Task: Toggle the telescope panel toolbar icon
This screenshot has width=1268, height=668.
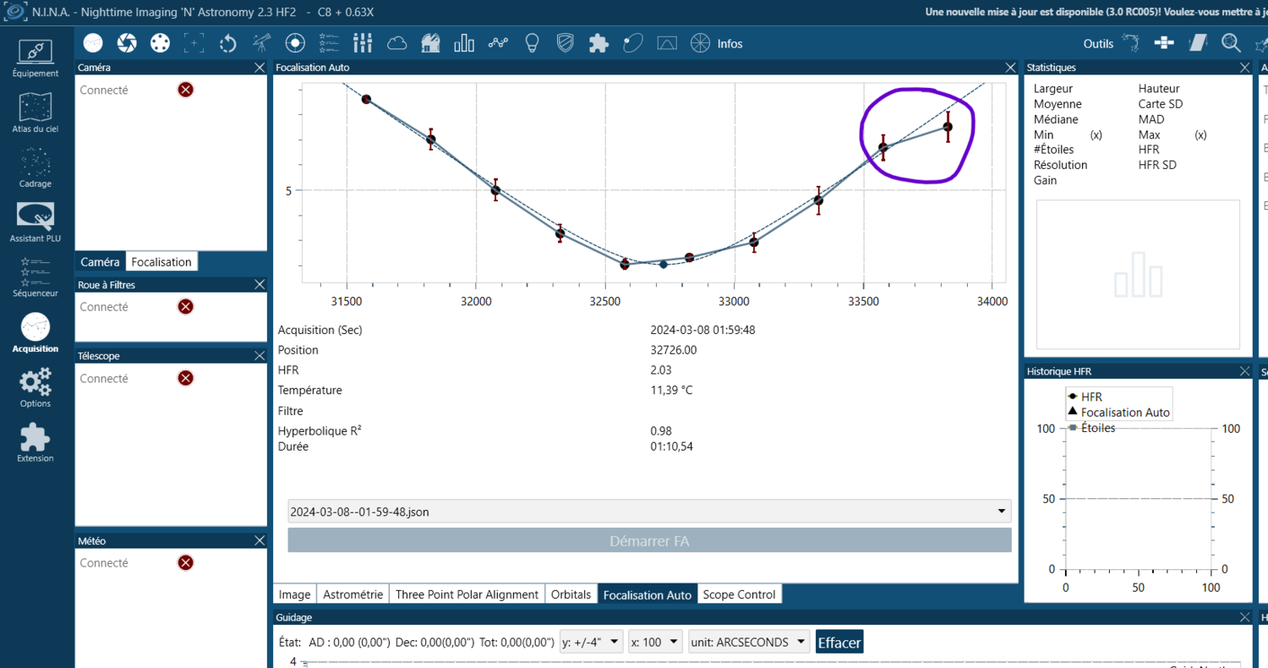Action: click(x=262, y=43)
